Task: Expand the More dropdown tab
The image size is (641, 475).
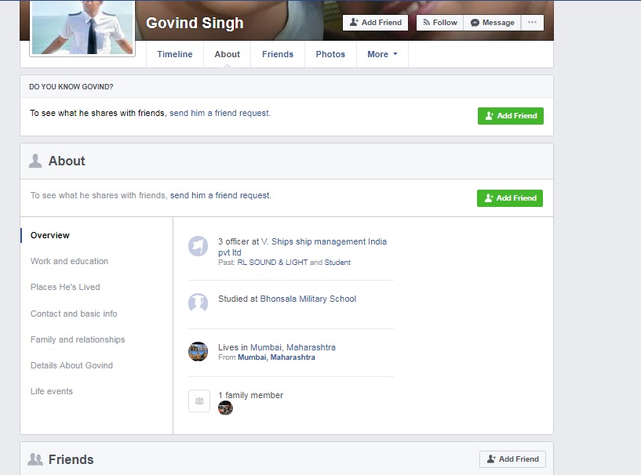Action: pyautogui.click(x=382, y=54)
